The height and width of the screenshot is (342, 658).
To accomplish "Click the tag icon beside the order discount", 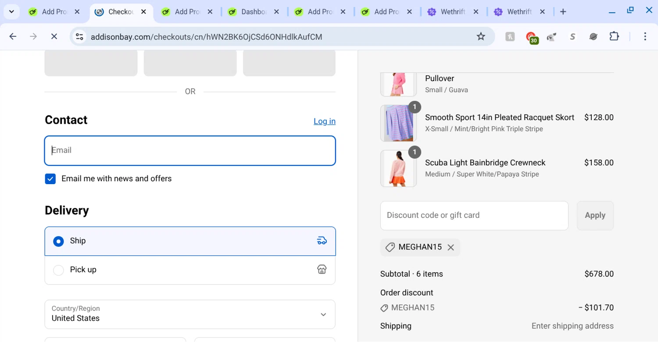I will (x=384, y=308).
